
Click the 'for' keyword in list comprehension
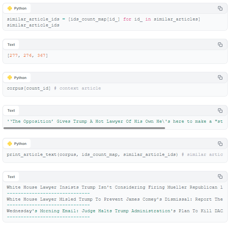pyautogui.click(x=127, y=19)
